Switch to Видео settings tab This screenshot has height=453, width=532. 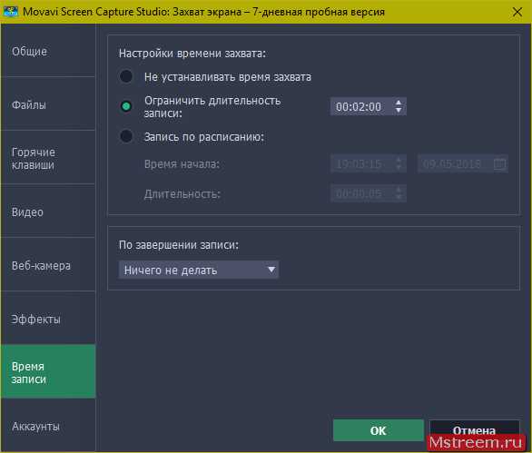48,212
